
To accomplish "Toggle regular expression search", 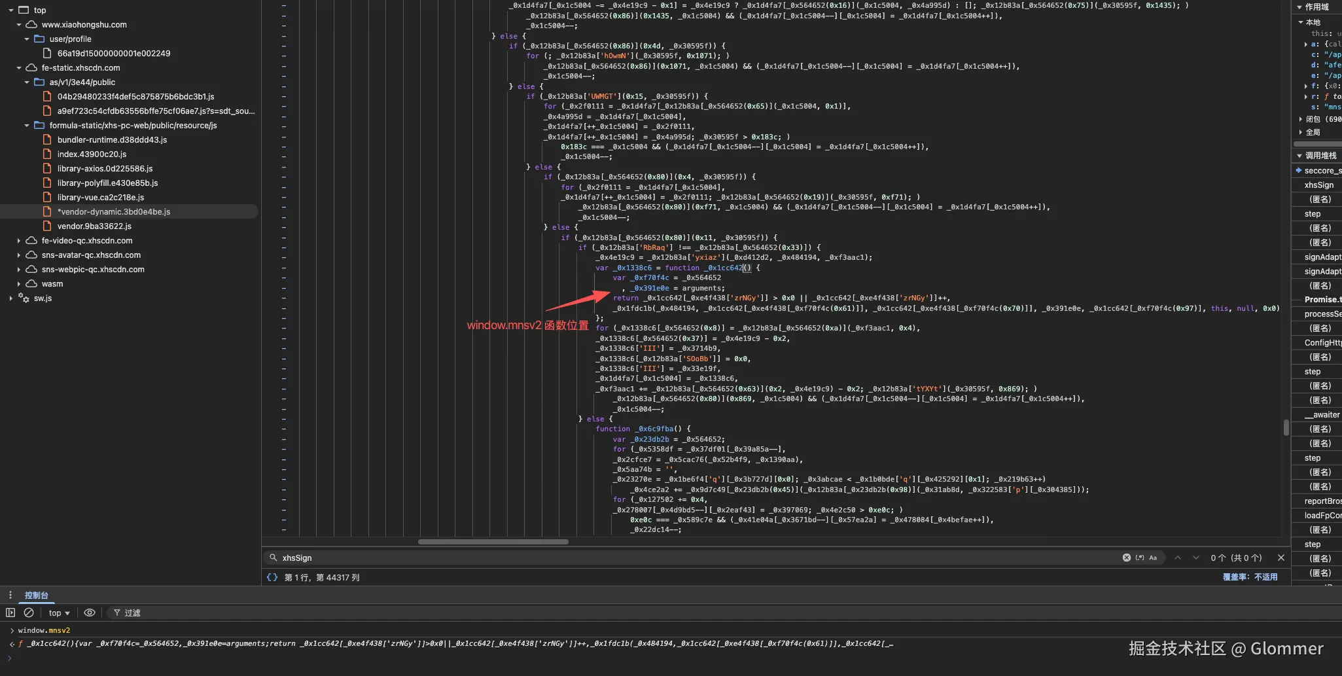I will [x=1140, y=558].
